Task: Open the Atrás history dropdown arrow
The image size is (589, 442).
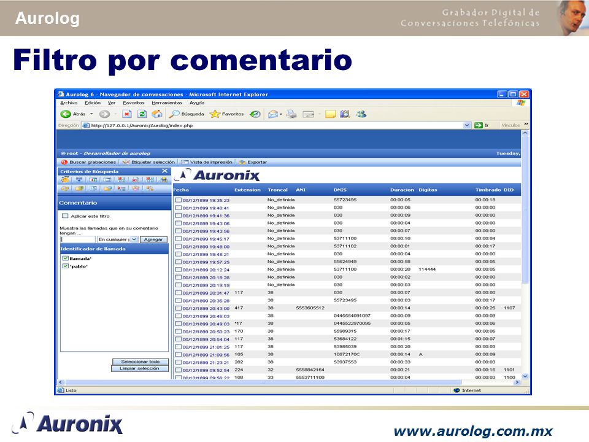Action: click(x=91, y=114)
